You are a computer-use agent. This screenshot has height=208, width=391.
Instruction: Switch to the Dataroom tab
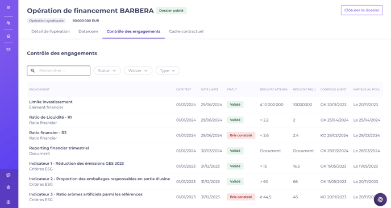pos(88,31)
